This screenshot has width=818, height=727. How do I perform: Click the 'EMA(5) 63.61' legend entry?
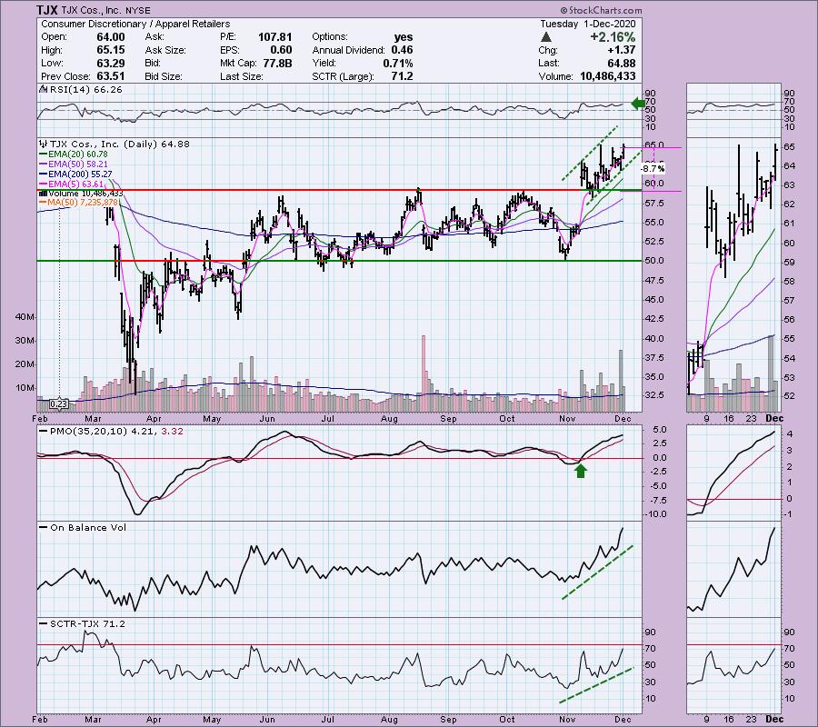[75, 184]
